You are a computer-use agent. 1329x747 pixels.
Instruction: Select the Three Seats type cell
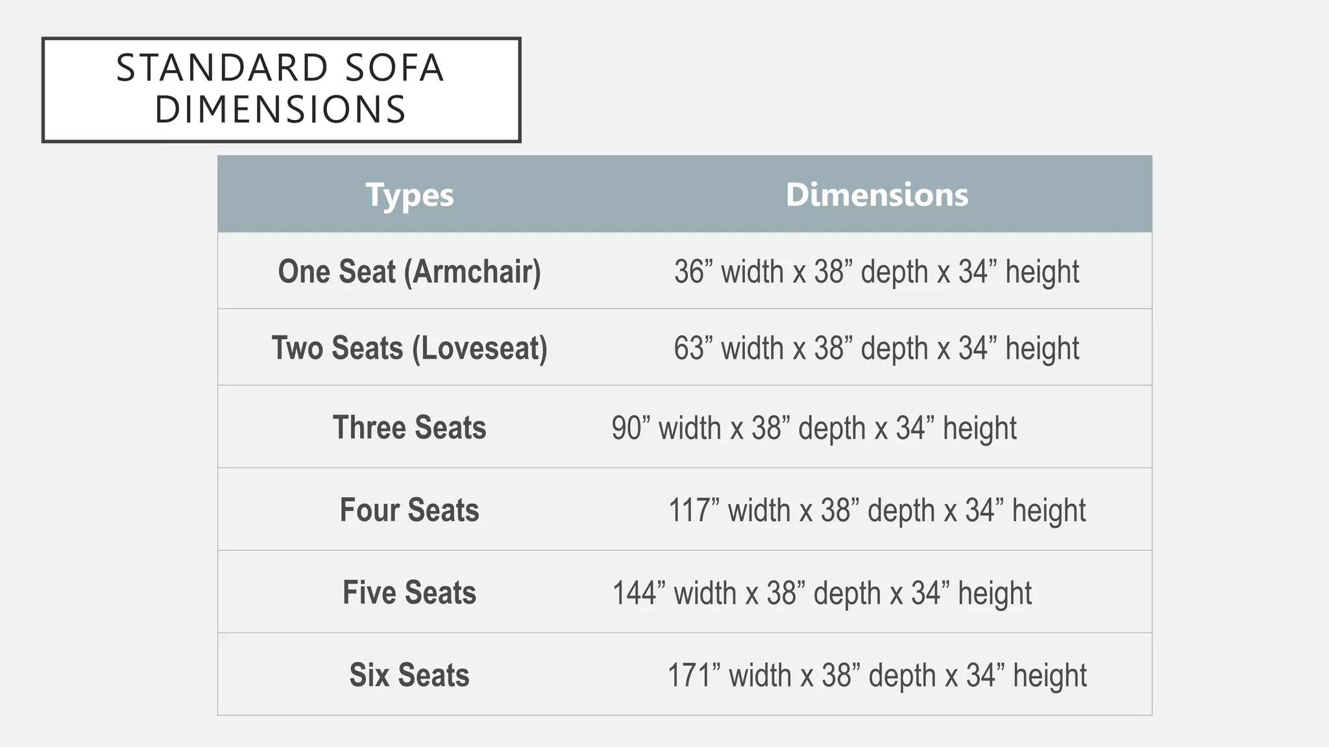pos(409,427)
